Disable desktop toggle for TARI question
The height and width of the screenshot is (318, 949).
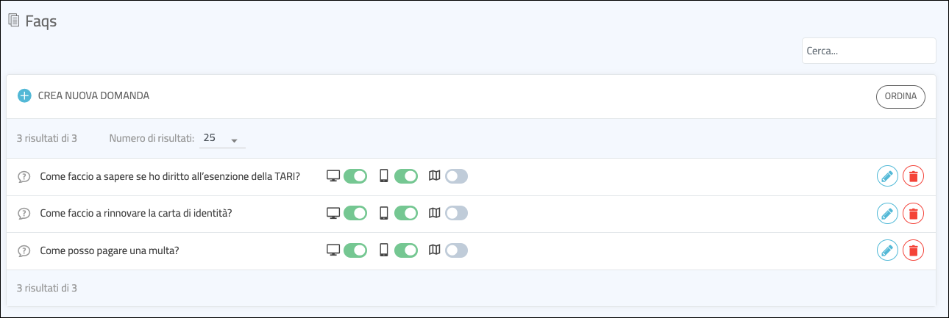pyautogui.click(x=355, y=176)
